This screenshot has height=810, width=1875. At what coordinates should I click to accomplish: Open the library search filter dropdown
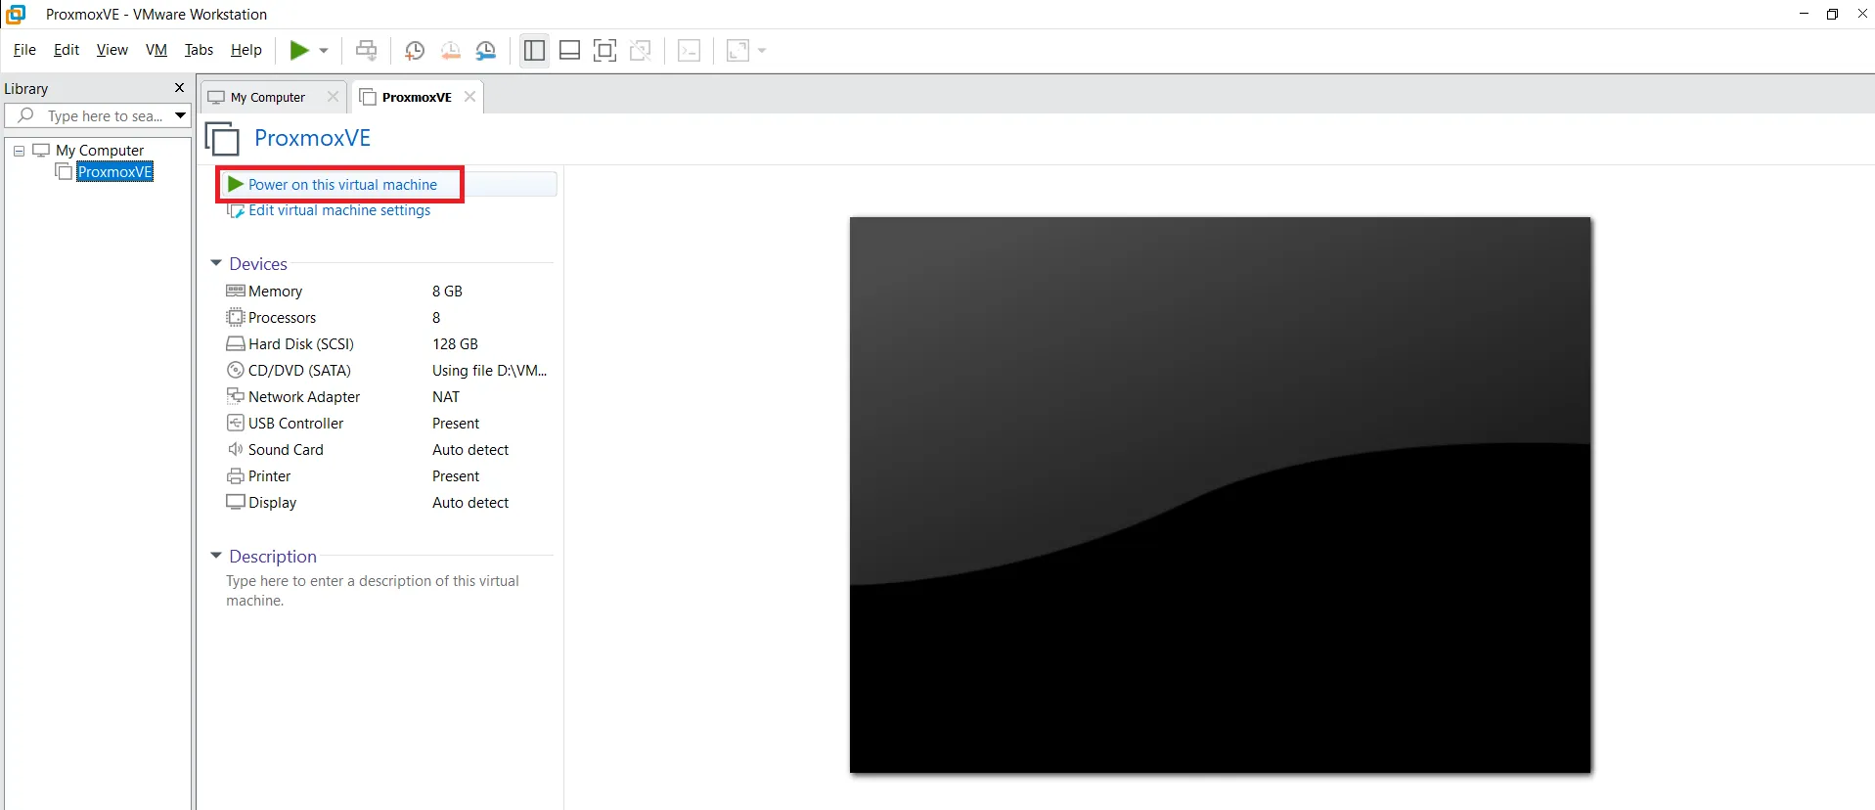pos(180,115)
